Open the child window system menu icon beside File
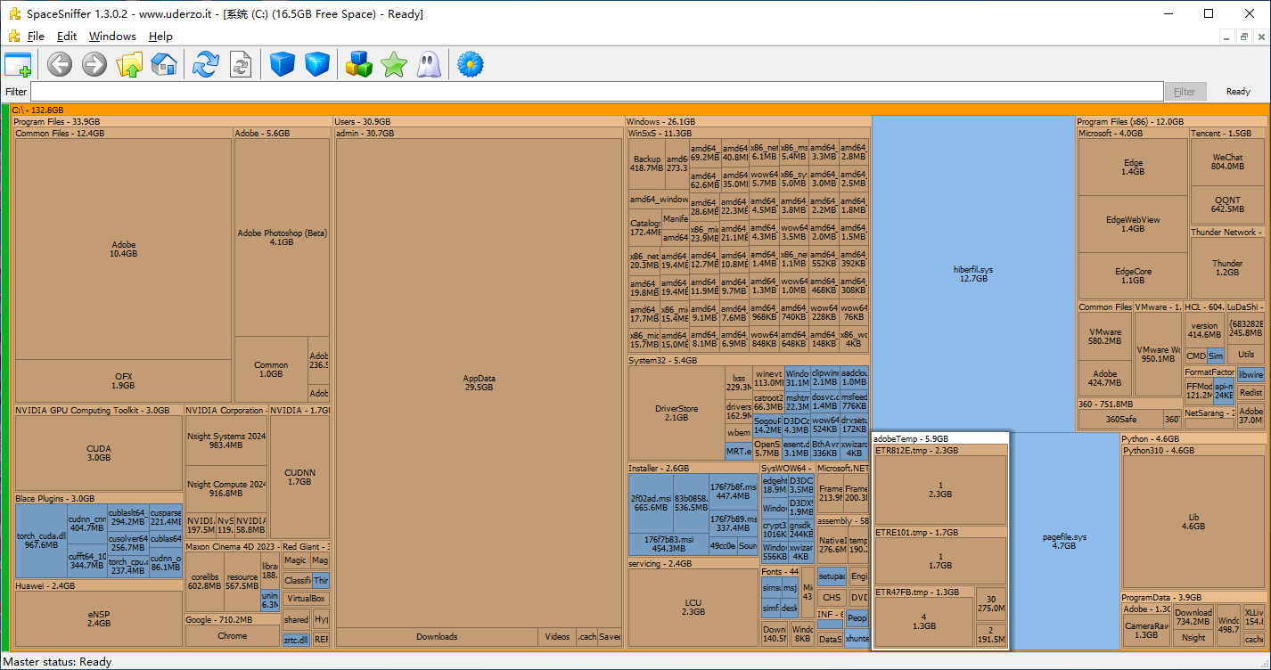This screenshot has width=1271, height=670. [13, 37]
